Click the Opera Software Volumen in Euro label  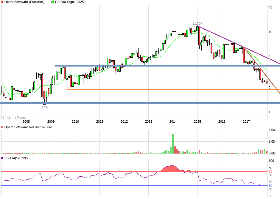(x=26, y=127)
